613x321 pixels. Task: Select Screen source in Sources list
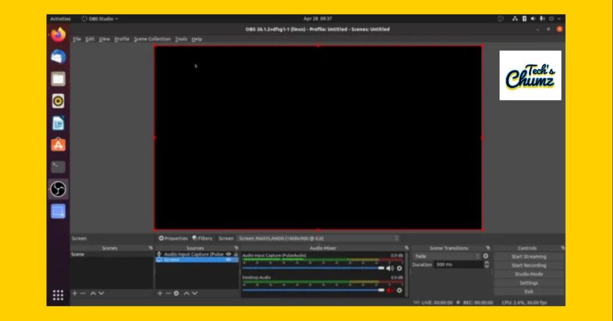(x=196, y=260)
